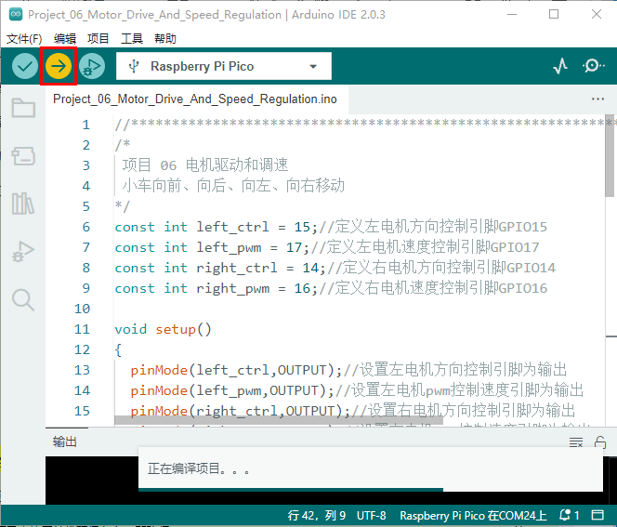
Task: Click the 小车向前、向后 comment line
Action: 233,185
